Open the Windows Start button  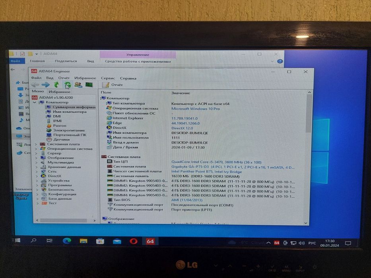click(17, 241)
